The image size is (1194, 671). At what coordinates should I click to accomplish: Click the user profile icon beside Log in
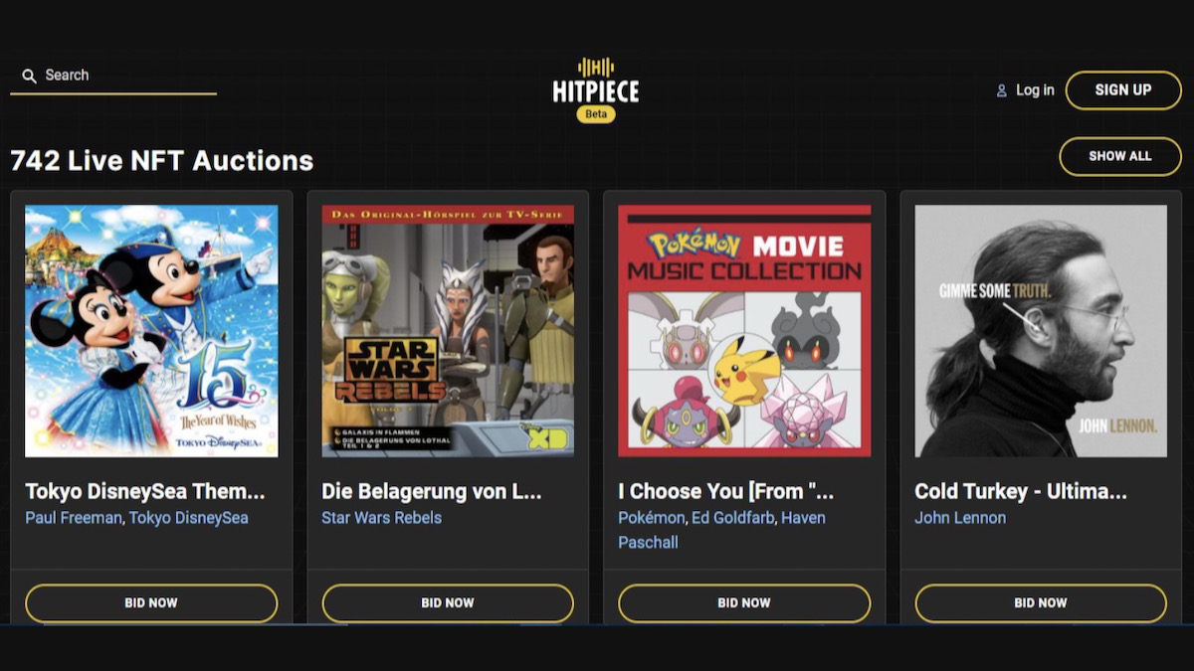click(x=1002, y=90)
